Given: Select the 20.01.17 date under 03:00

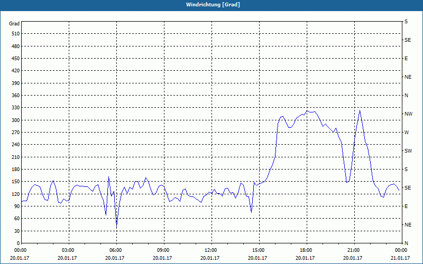Looking at the screenshot, I should 68,258.
